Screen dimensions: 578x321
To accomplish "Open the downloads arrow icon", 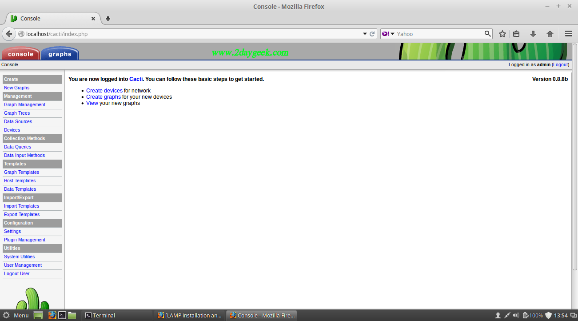I will click(x=533, y=34).
